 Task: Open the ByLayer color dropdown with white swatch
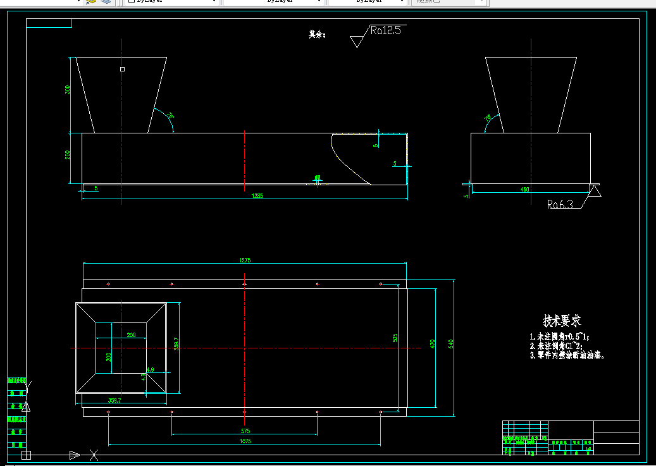[172, 1]
